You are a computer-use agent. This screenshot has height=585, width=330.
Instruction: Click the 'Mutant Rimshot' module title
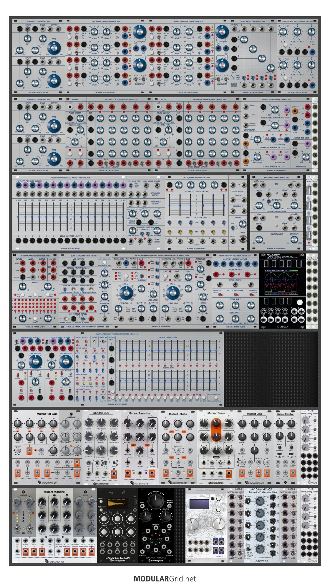(285, 414)
